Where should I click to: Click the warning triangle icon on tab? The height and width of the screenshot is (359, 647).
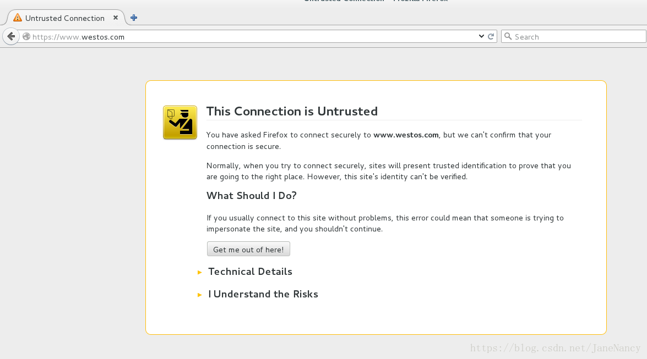(17, 18)
